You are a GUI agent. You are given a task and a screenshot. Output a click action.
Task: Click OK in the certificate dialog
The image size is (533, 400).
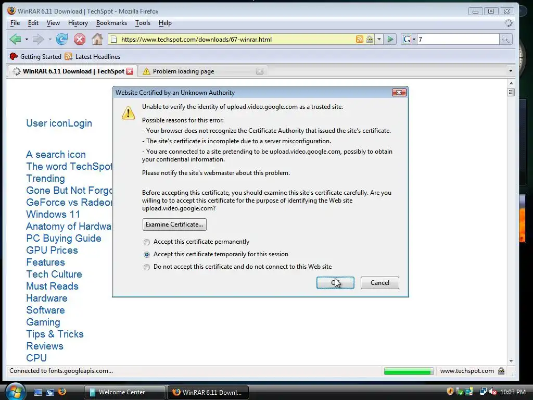coord(335,283)
